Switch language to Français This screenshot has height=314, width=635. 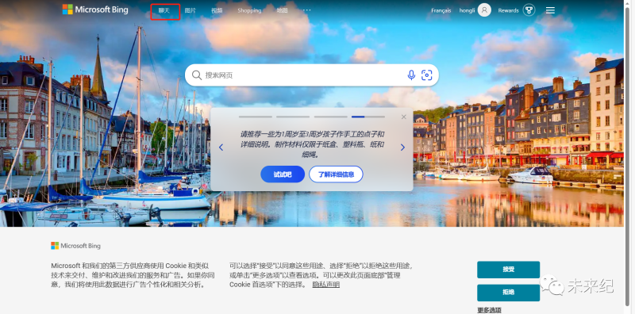[441, 10]
